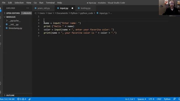180x101 pixels.
Task: Open Explorer more actions ellipsis
Action: point(28,8)
